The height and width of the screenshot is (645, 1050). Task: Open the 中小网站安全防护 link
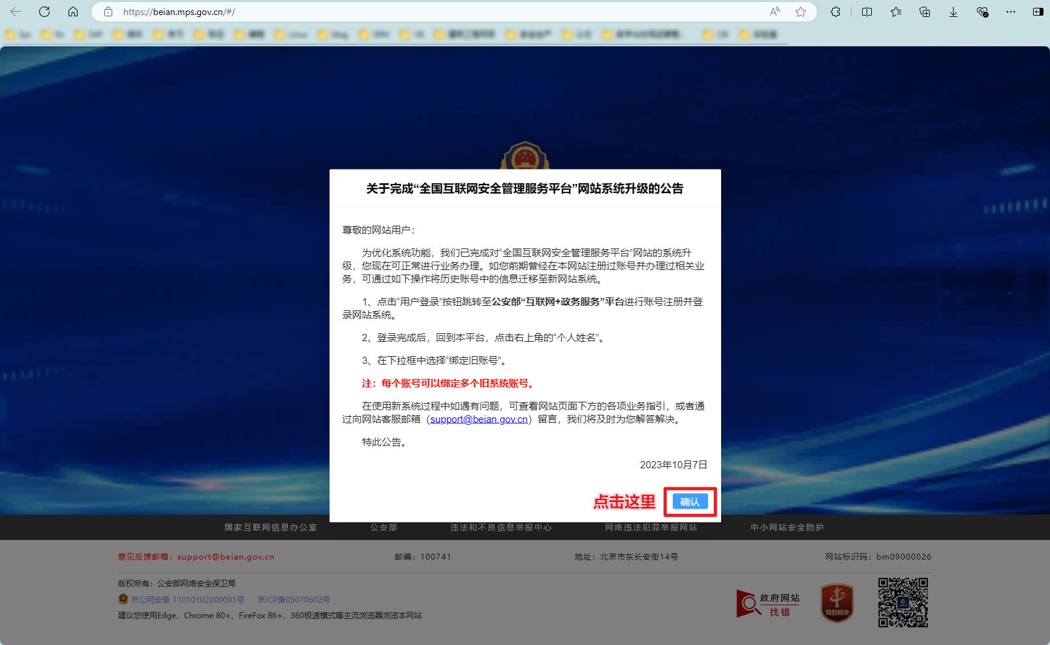tap(787, 528)
